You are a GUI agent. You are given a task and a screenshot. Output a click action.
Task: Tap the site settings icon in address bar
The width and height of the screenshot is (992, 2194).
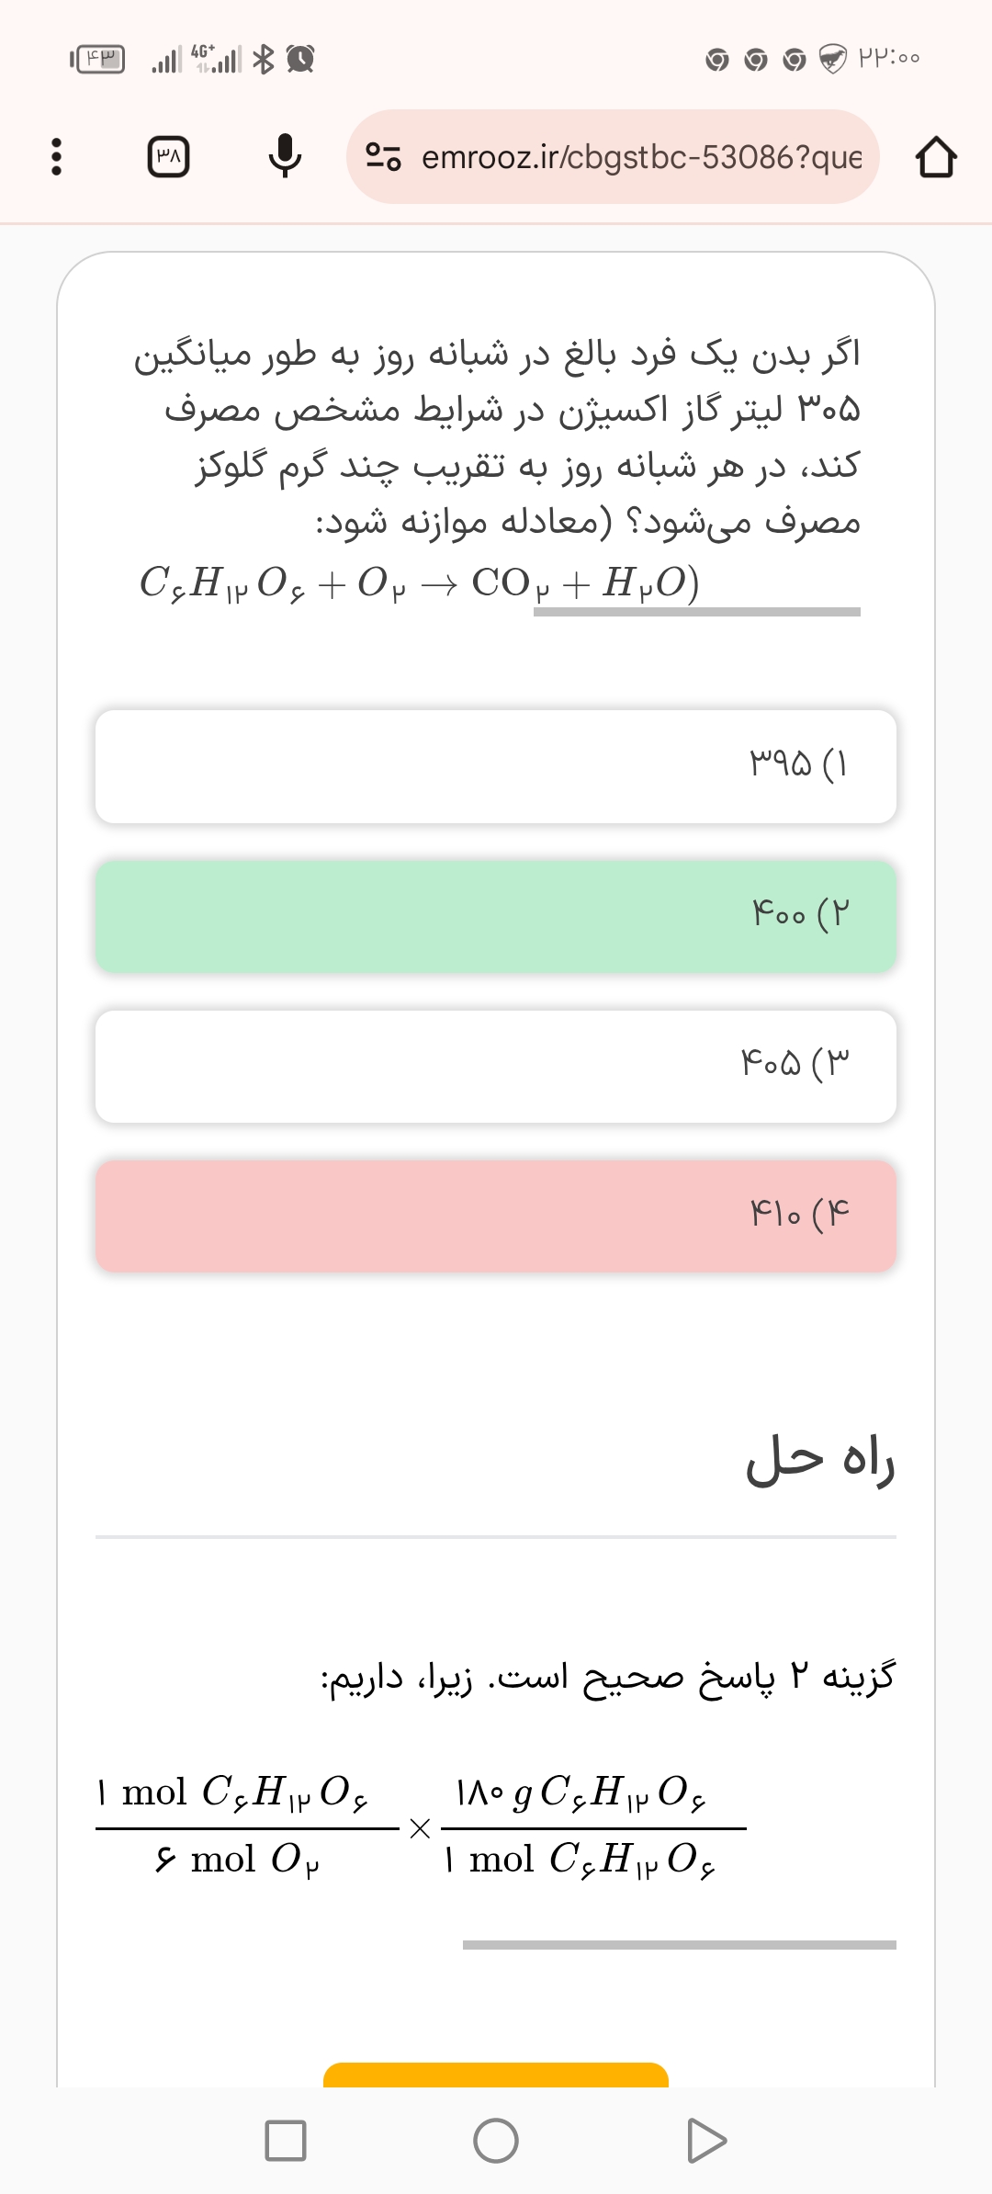click(x=383, y=157)
